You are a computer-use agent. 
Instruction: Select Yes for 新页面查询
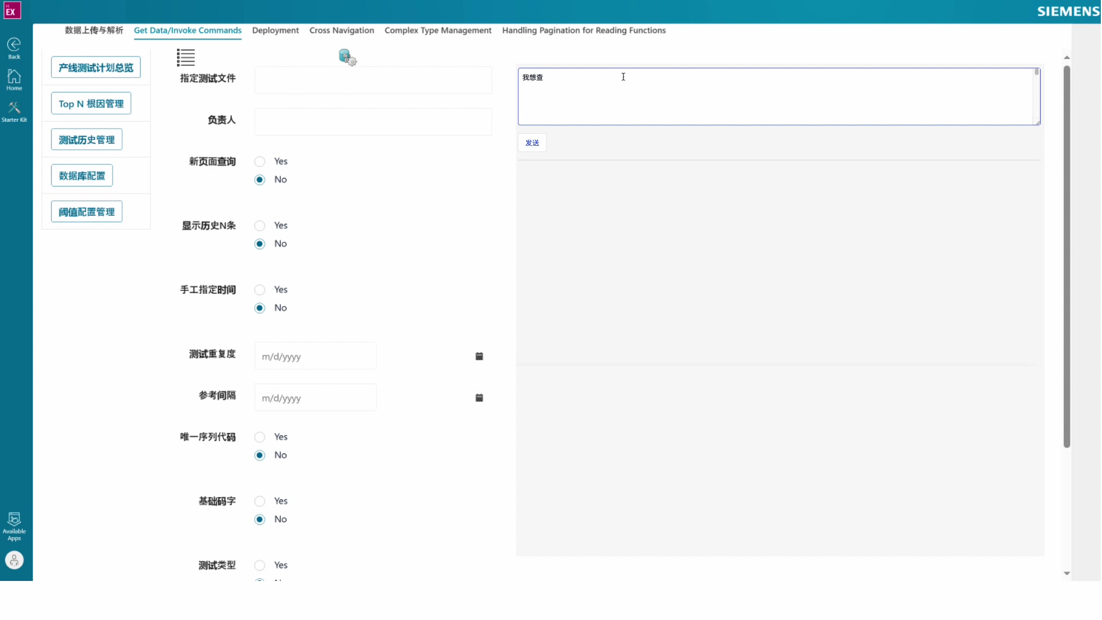click(x=260, y=162)
